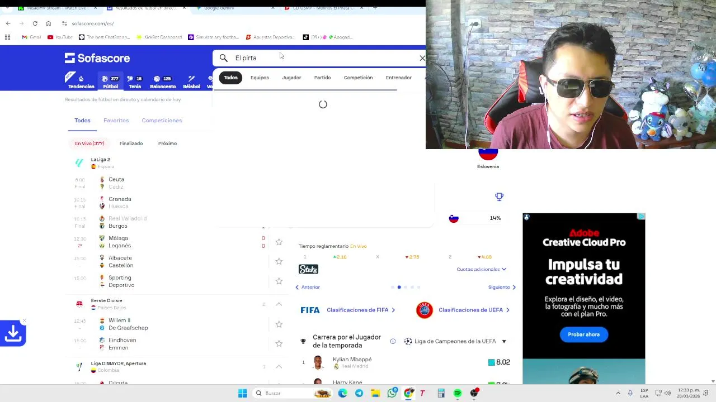Click the search magnifier icon
Screen dimensions: 716x402
click(x=223, y=58)
